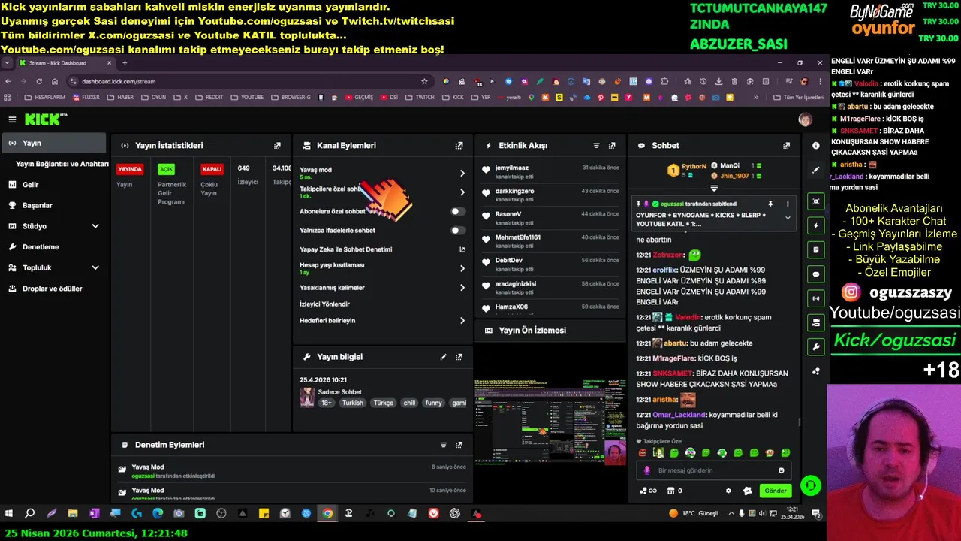Open the chat settings gear icon
Image resolution: width=961 pixels, height=541 pixels.
coord(728,491)
